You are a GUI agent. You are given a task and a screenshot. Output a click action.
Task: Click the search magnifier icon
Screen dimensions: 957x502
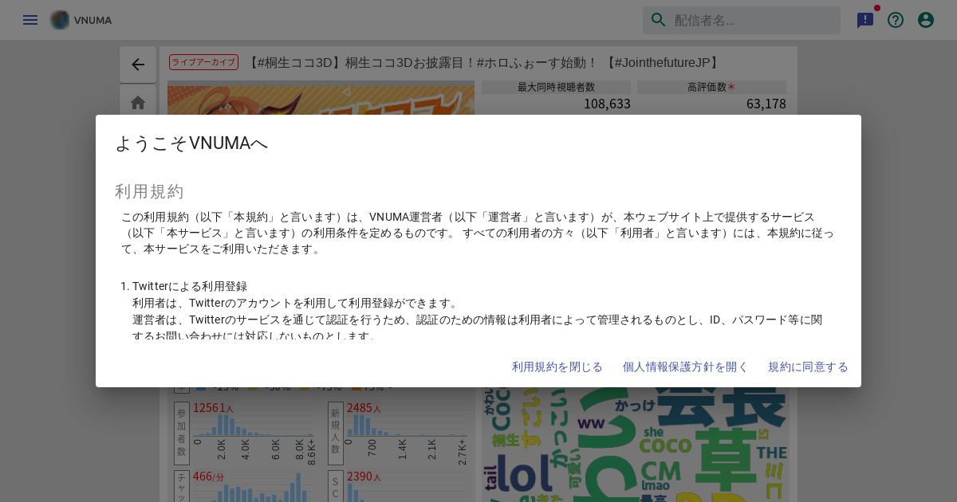tap(659, 20)
